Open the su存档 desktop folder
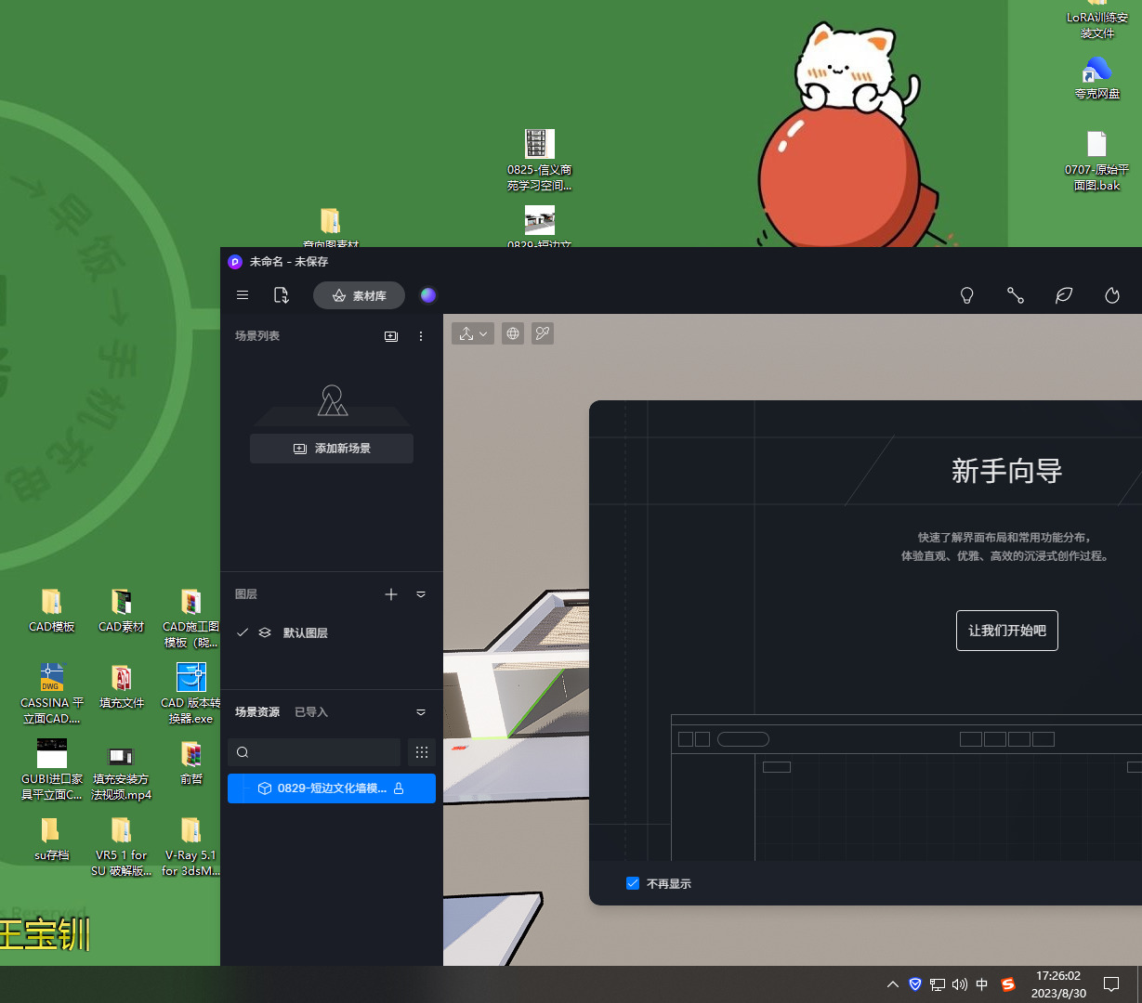Screen dimensions: 1142x1003 click(51, 840)
